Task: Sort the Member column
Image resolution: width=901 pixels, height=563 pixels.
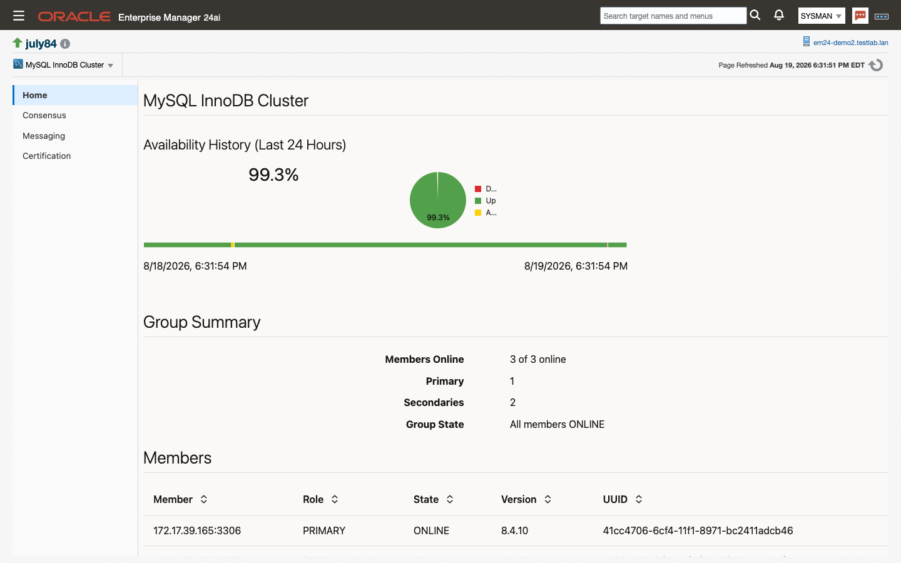Action: pyautogui.click(x=204, y=499)
